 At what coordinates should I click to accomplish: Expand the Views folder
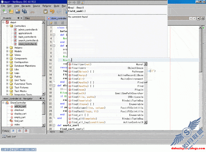7,55
